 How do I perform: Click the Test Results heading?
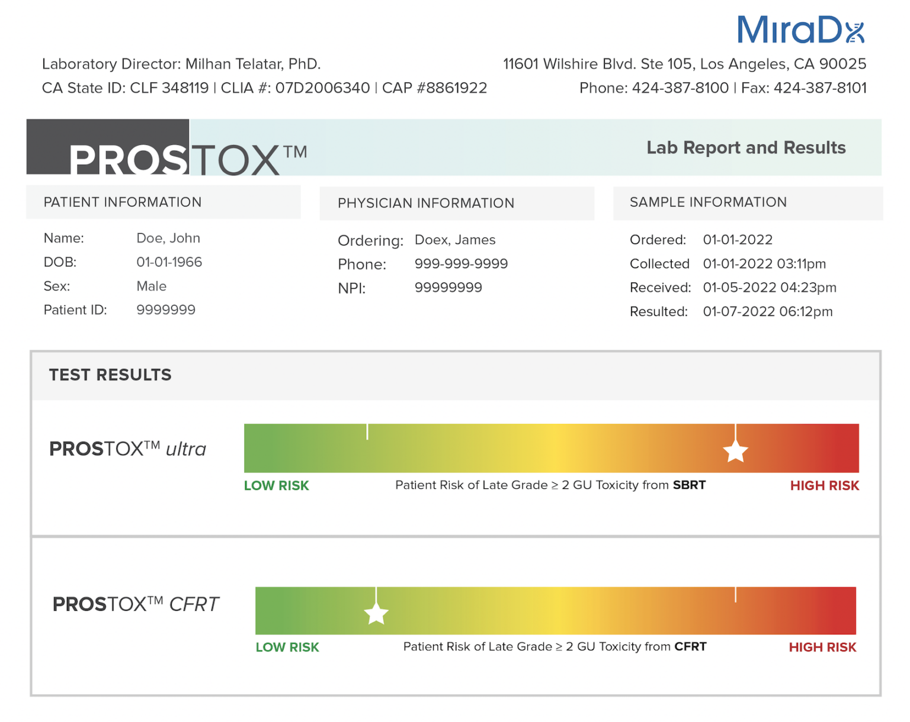(x=110, y=375)
